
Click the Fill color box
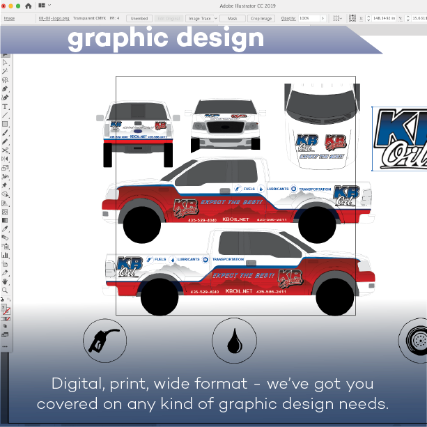coord(3,308)
